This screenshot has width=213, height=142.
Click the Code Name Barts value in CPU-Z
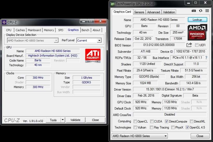pyautogui.click(x=38, y=60)
